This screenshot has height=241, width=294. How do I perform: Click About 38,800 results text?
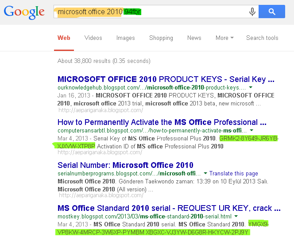point(104,61)
